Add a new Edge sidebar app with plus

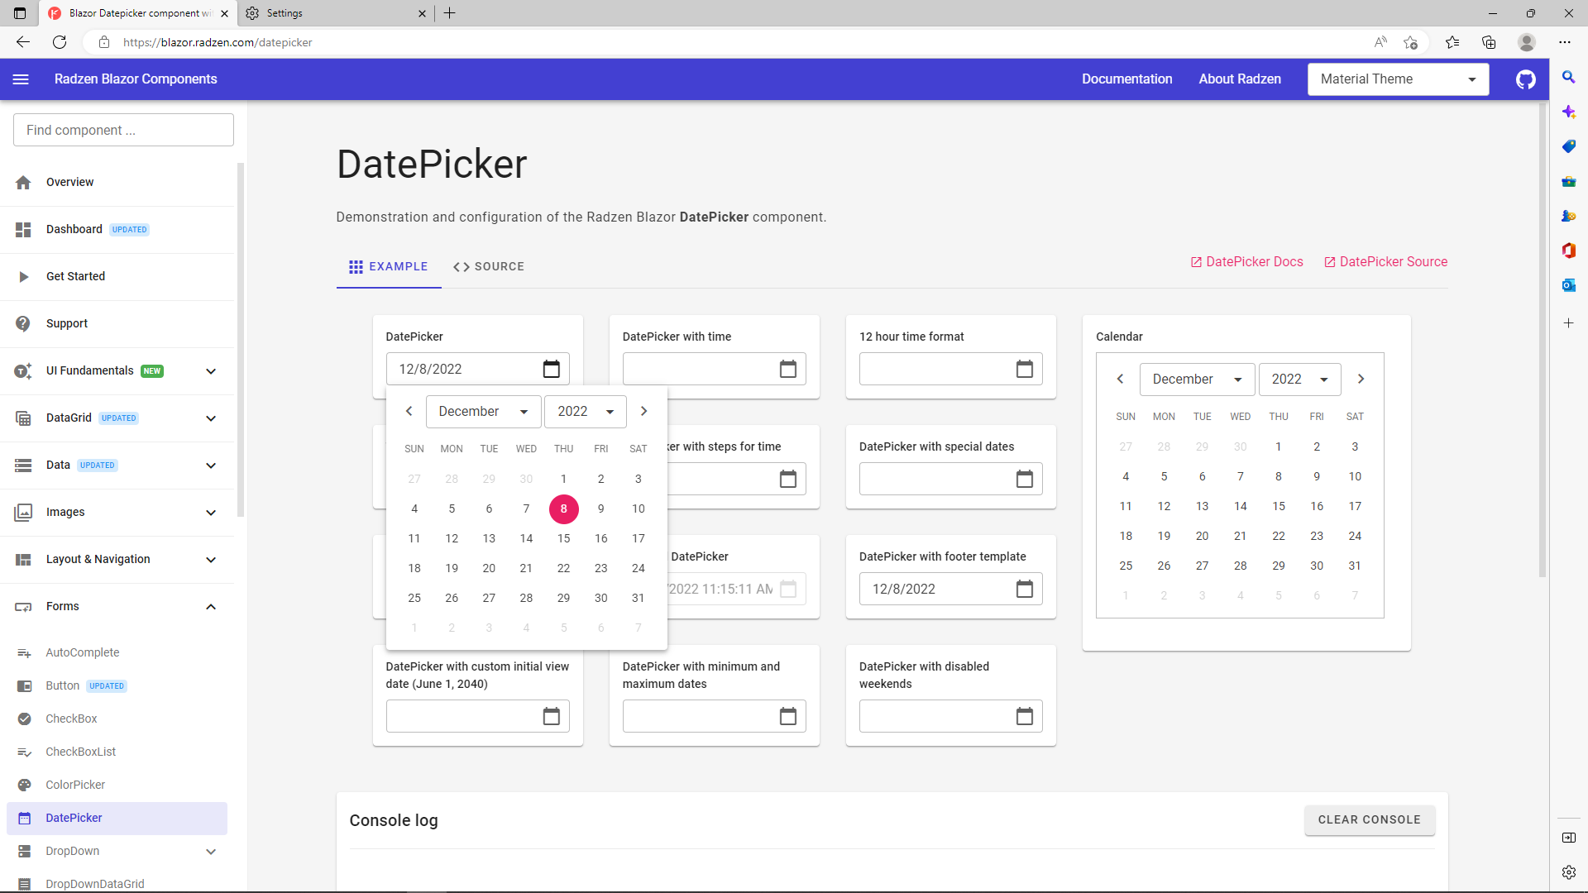pos(1568,323)
